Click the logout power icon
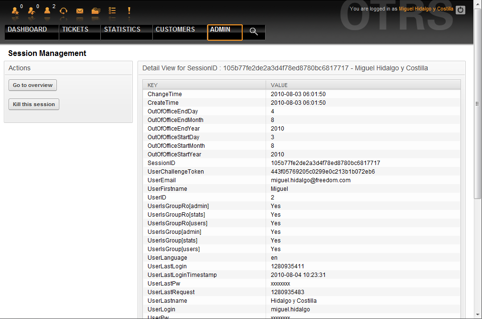 click(x=460, y=10)
